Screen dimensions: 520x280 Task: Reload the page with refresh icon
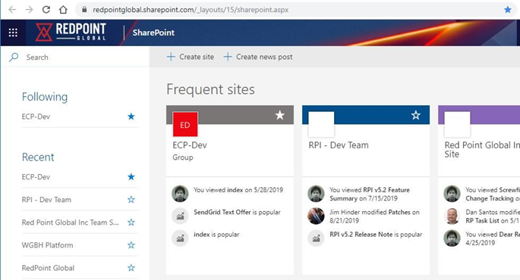click(x=46, y=10)
